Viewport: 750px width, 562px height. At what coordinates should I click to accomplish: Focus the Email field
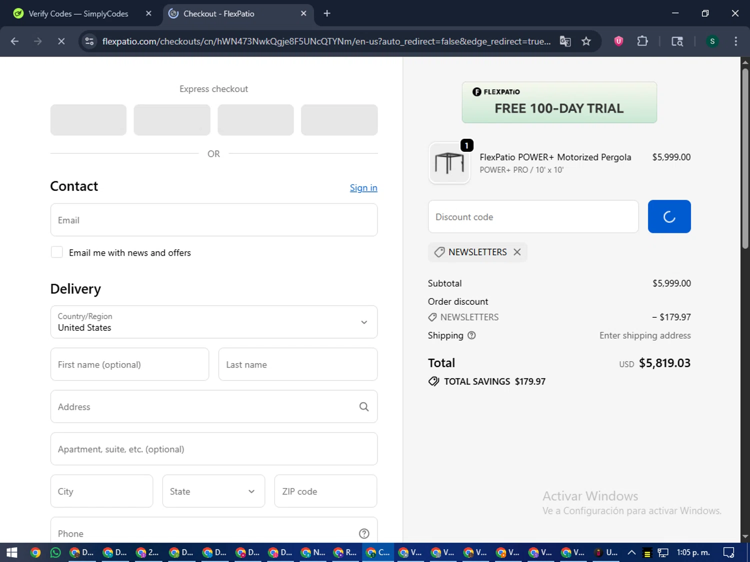click(214, 220)
